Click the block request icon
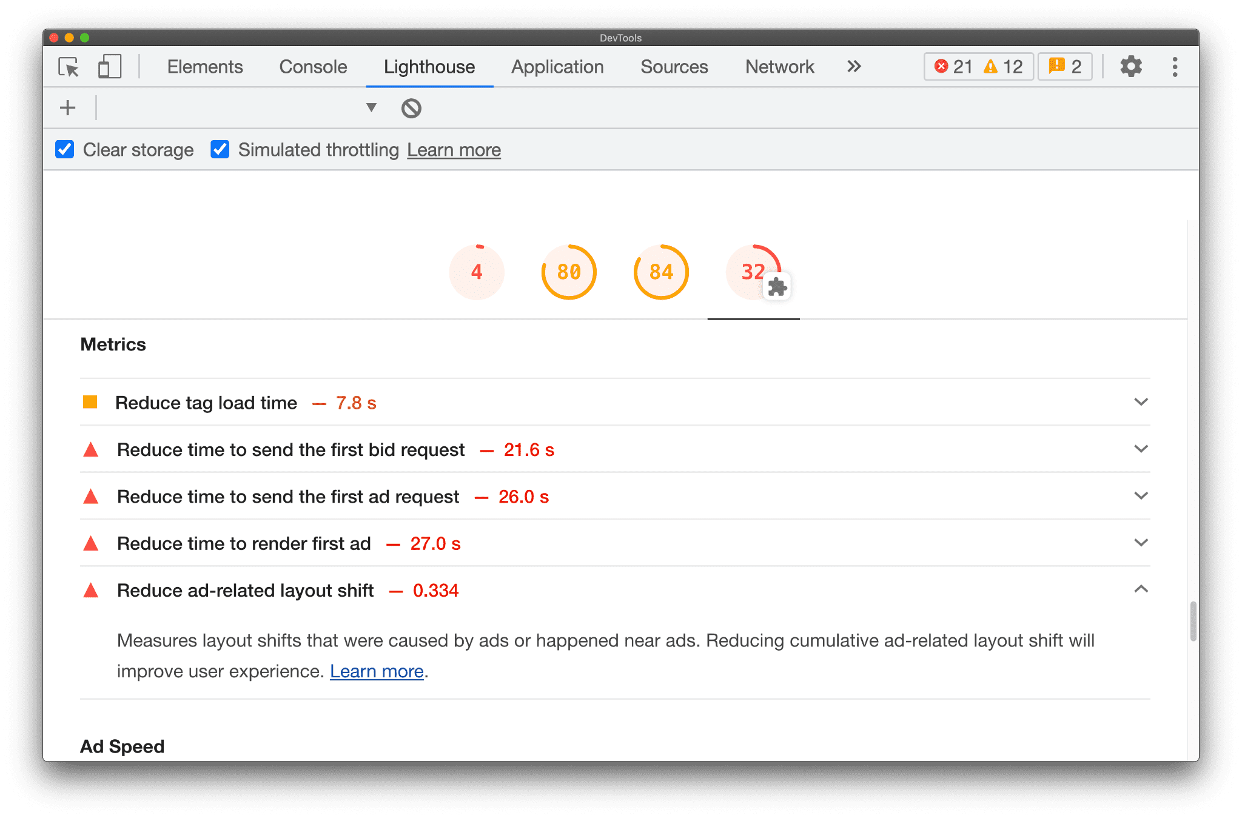 pyautogui.click(x=411, y=108)
